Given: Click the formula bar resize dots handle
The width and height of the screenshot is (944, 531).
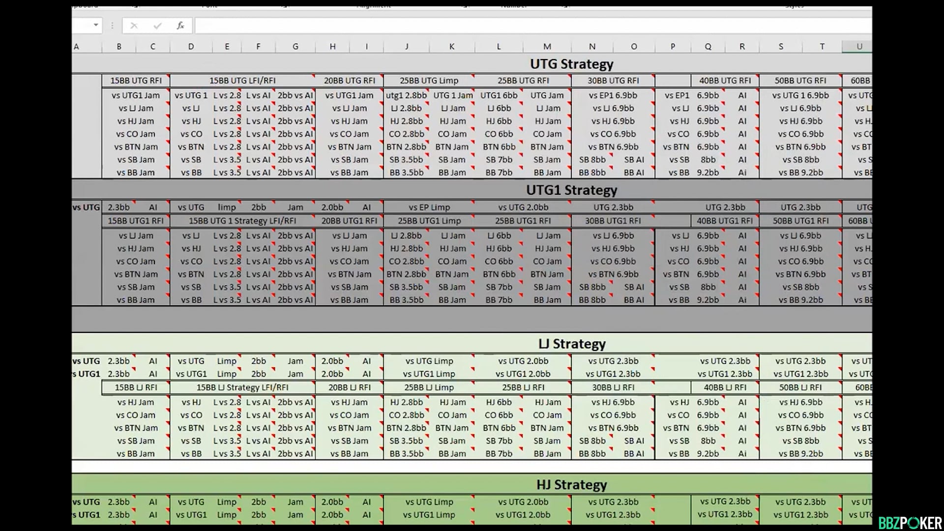Looking at the screenshot, I should (112, 26).
